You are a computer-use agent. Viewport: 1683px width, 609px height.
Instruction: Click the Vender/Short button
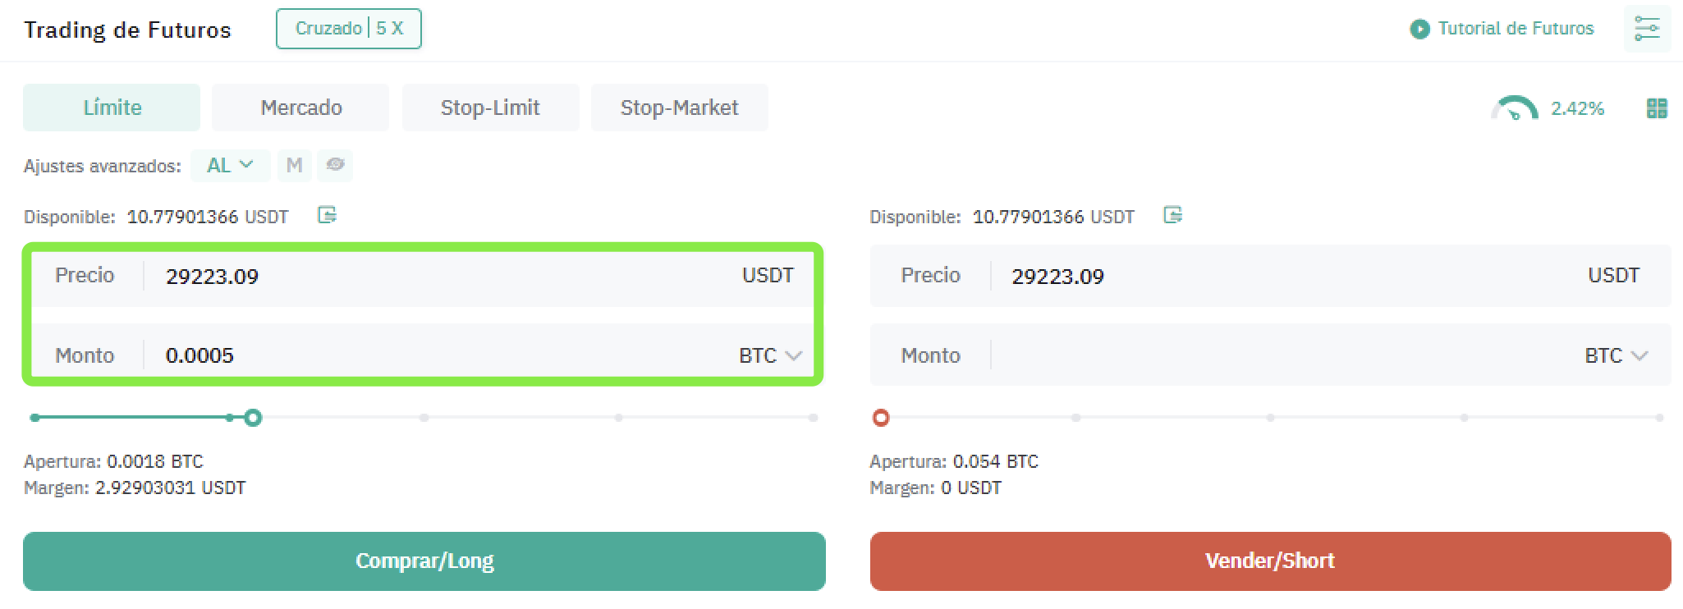(1270, 561)
